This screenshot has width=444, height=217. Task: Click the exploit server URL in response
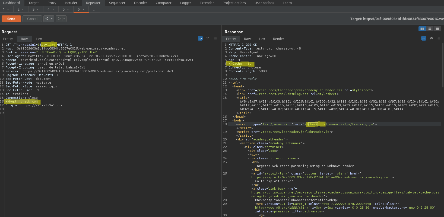[321, 177]
